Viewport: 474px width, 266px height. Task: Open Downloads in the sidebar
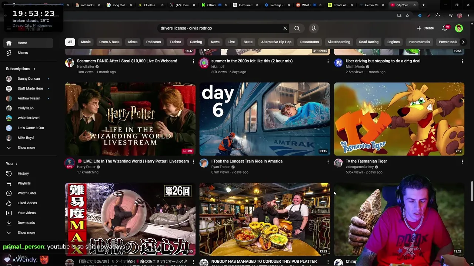click(28, 223)
